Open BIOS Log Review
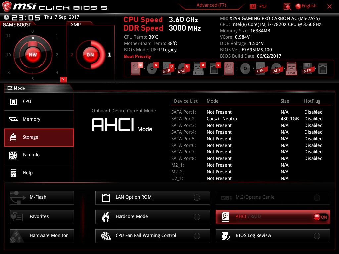Screen dimensions: 339x254 (272, 236)
